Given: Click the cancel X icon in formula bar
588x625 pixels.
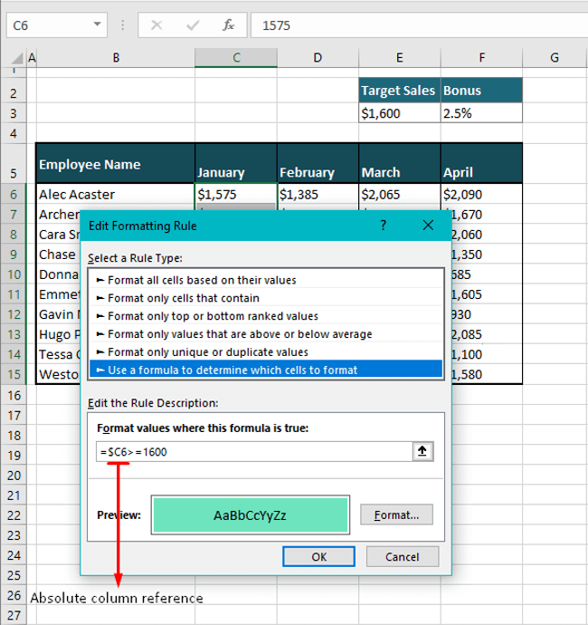Looking at the screenshot, I should click(x=156, y=25).
